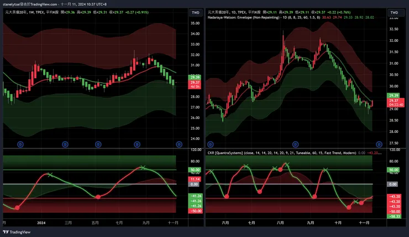The width and height of the screenshot is (409, 237).
Task: Click the 35.00 tick on weekly price axis
Action: coord(195,23)
